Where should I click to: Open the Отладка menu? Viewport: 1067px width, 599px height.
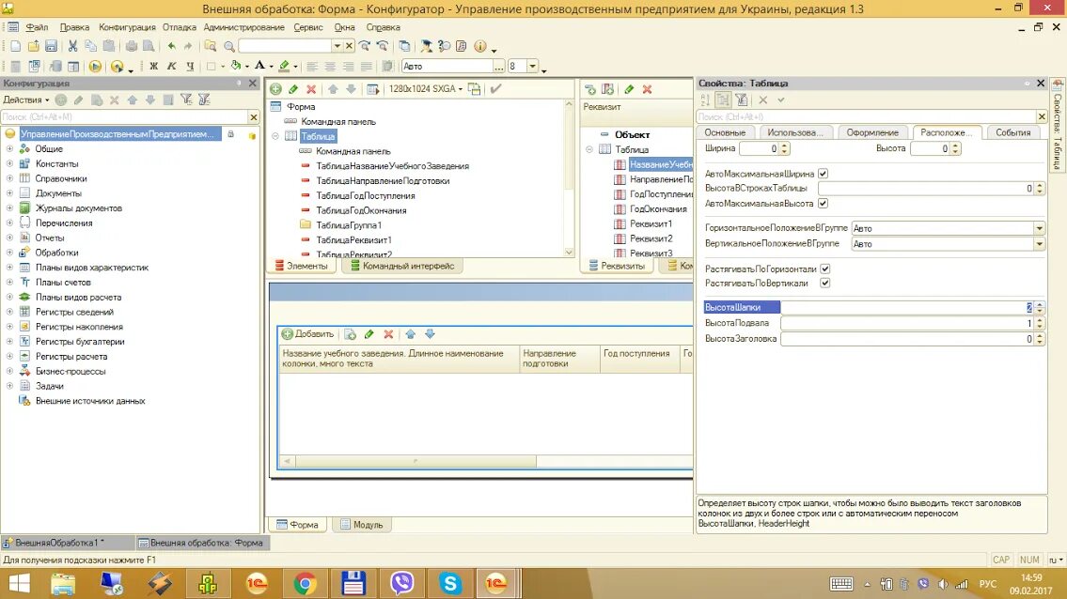tap(180, 27)
